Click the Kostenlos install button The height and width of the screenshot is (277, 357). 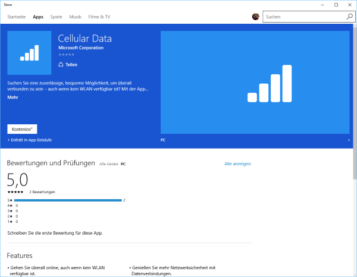pyautogui.click(x=22, y=129)
